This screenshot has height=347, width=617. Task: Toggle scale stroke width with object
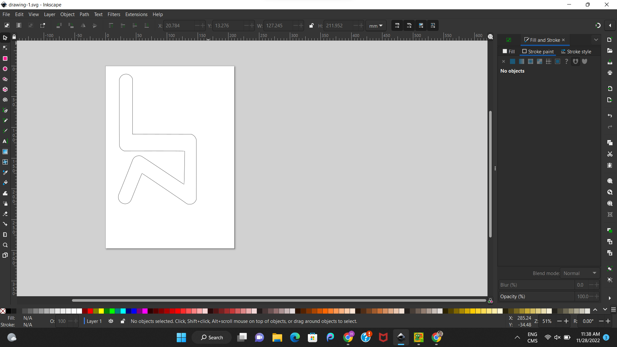(x=397, y=25)
